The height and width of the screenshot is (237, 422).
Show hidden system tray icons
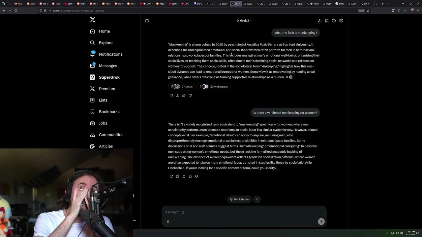[387, 233]
